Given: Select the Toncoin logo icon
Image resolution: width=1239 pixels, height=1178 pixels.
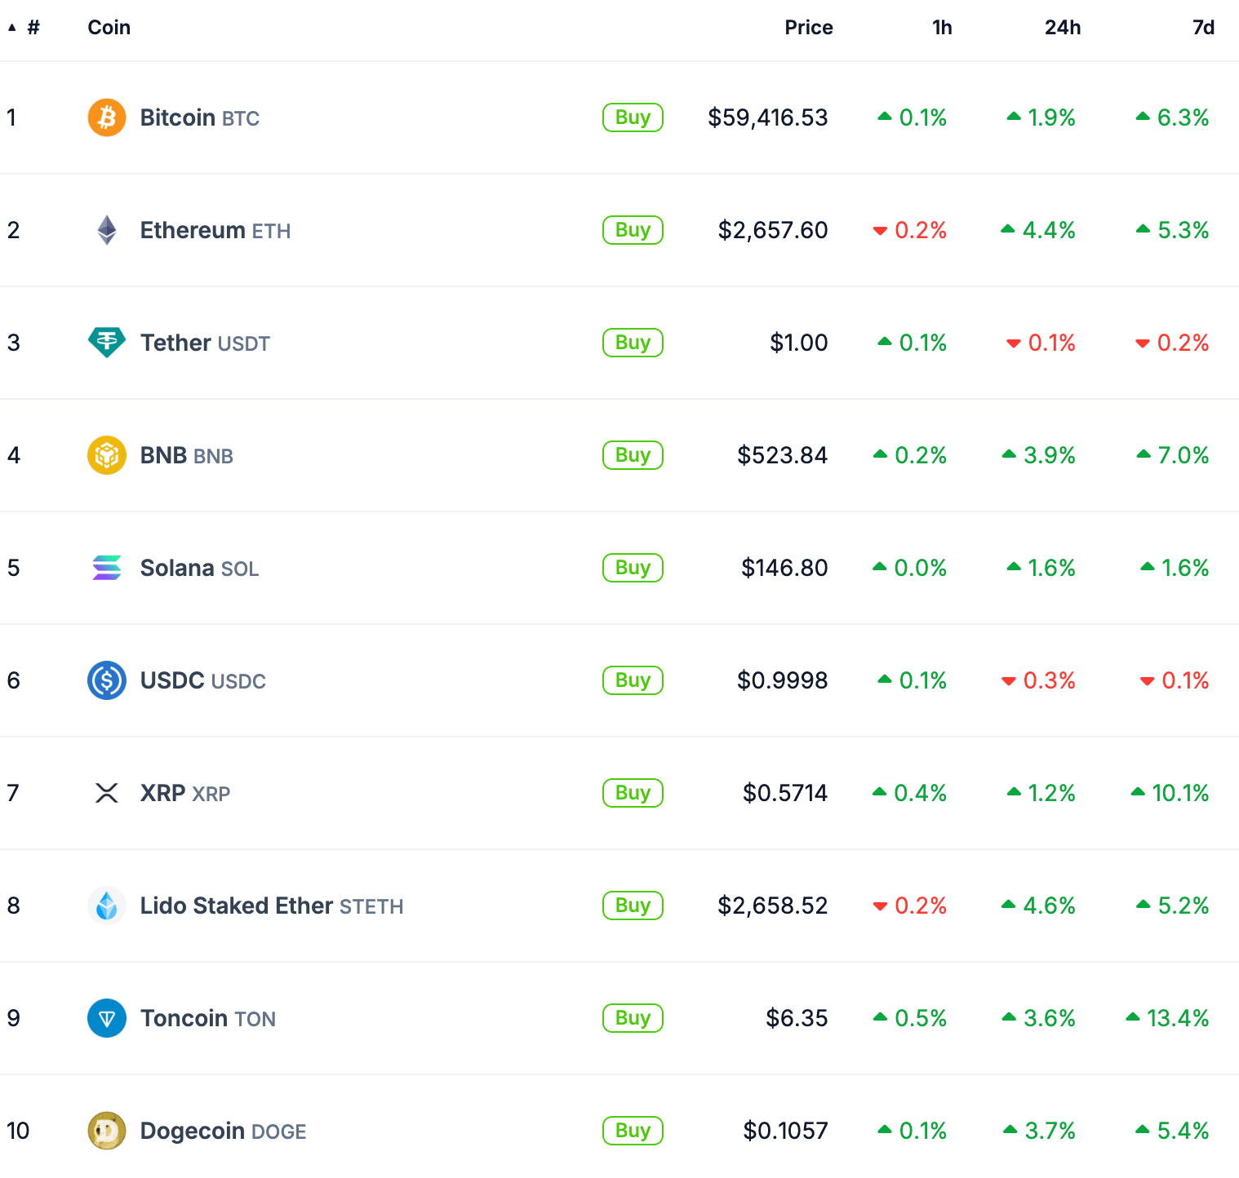Looking at the screenshot, I should tap(106, 1017).
